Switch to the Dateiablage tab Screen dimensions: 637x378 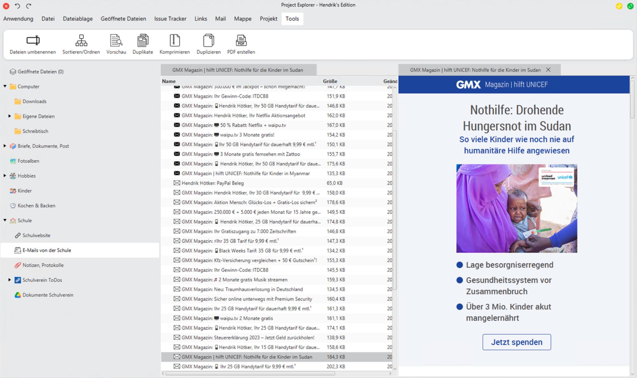pyautogui.click(x=78, y=19)
